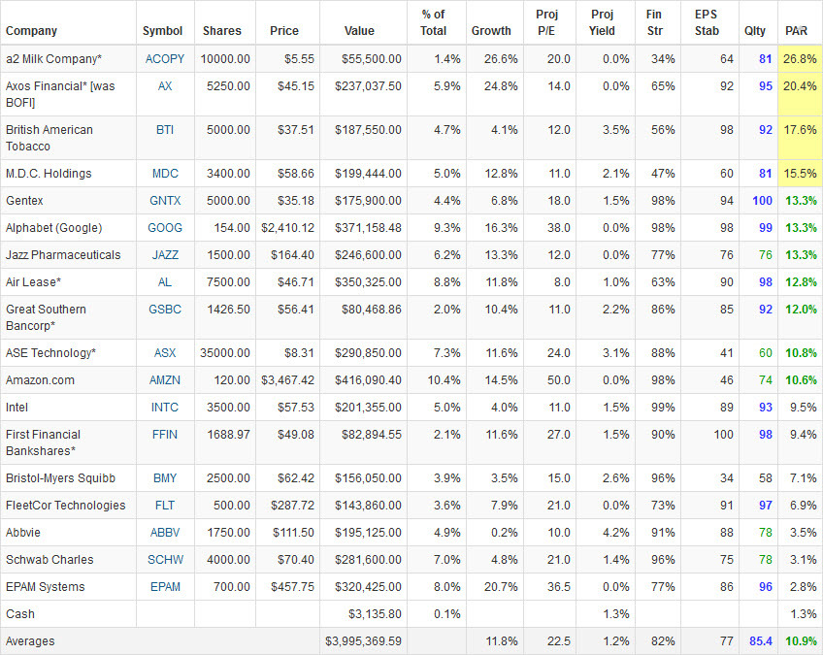The height and width of the screenshot is (655, 823).
Task: Follow the GSBC symbol link
Action: 165,310
